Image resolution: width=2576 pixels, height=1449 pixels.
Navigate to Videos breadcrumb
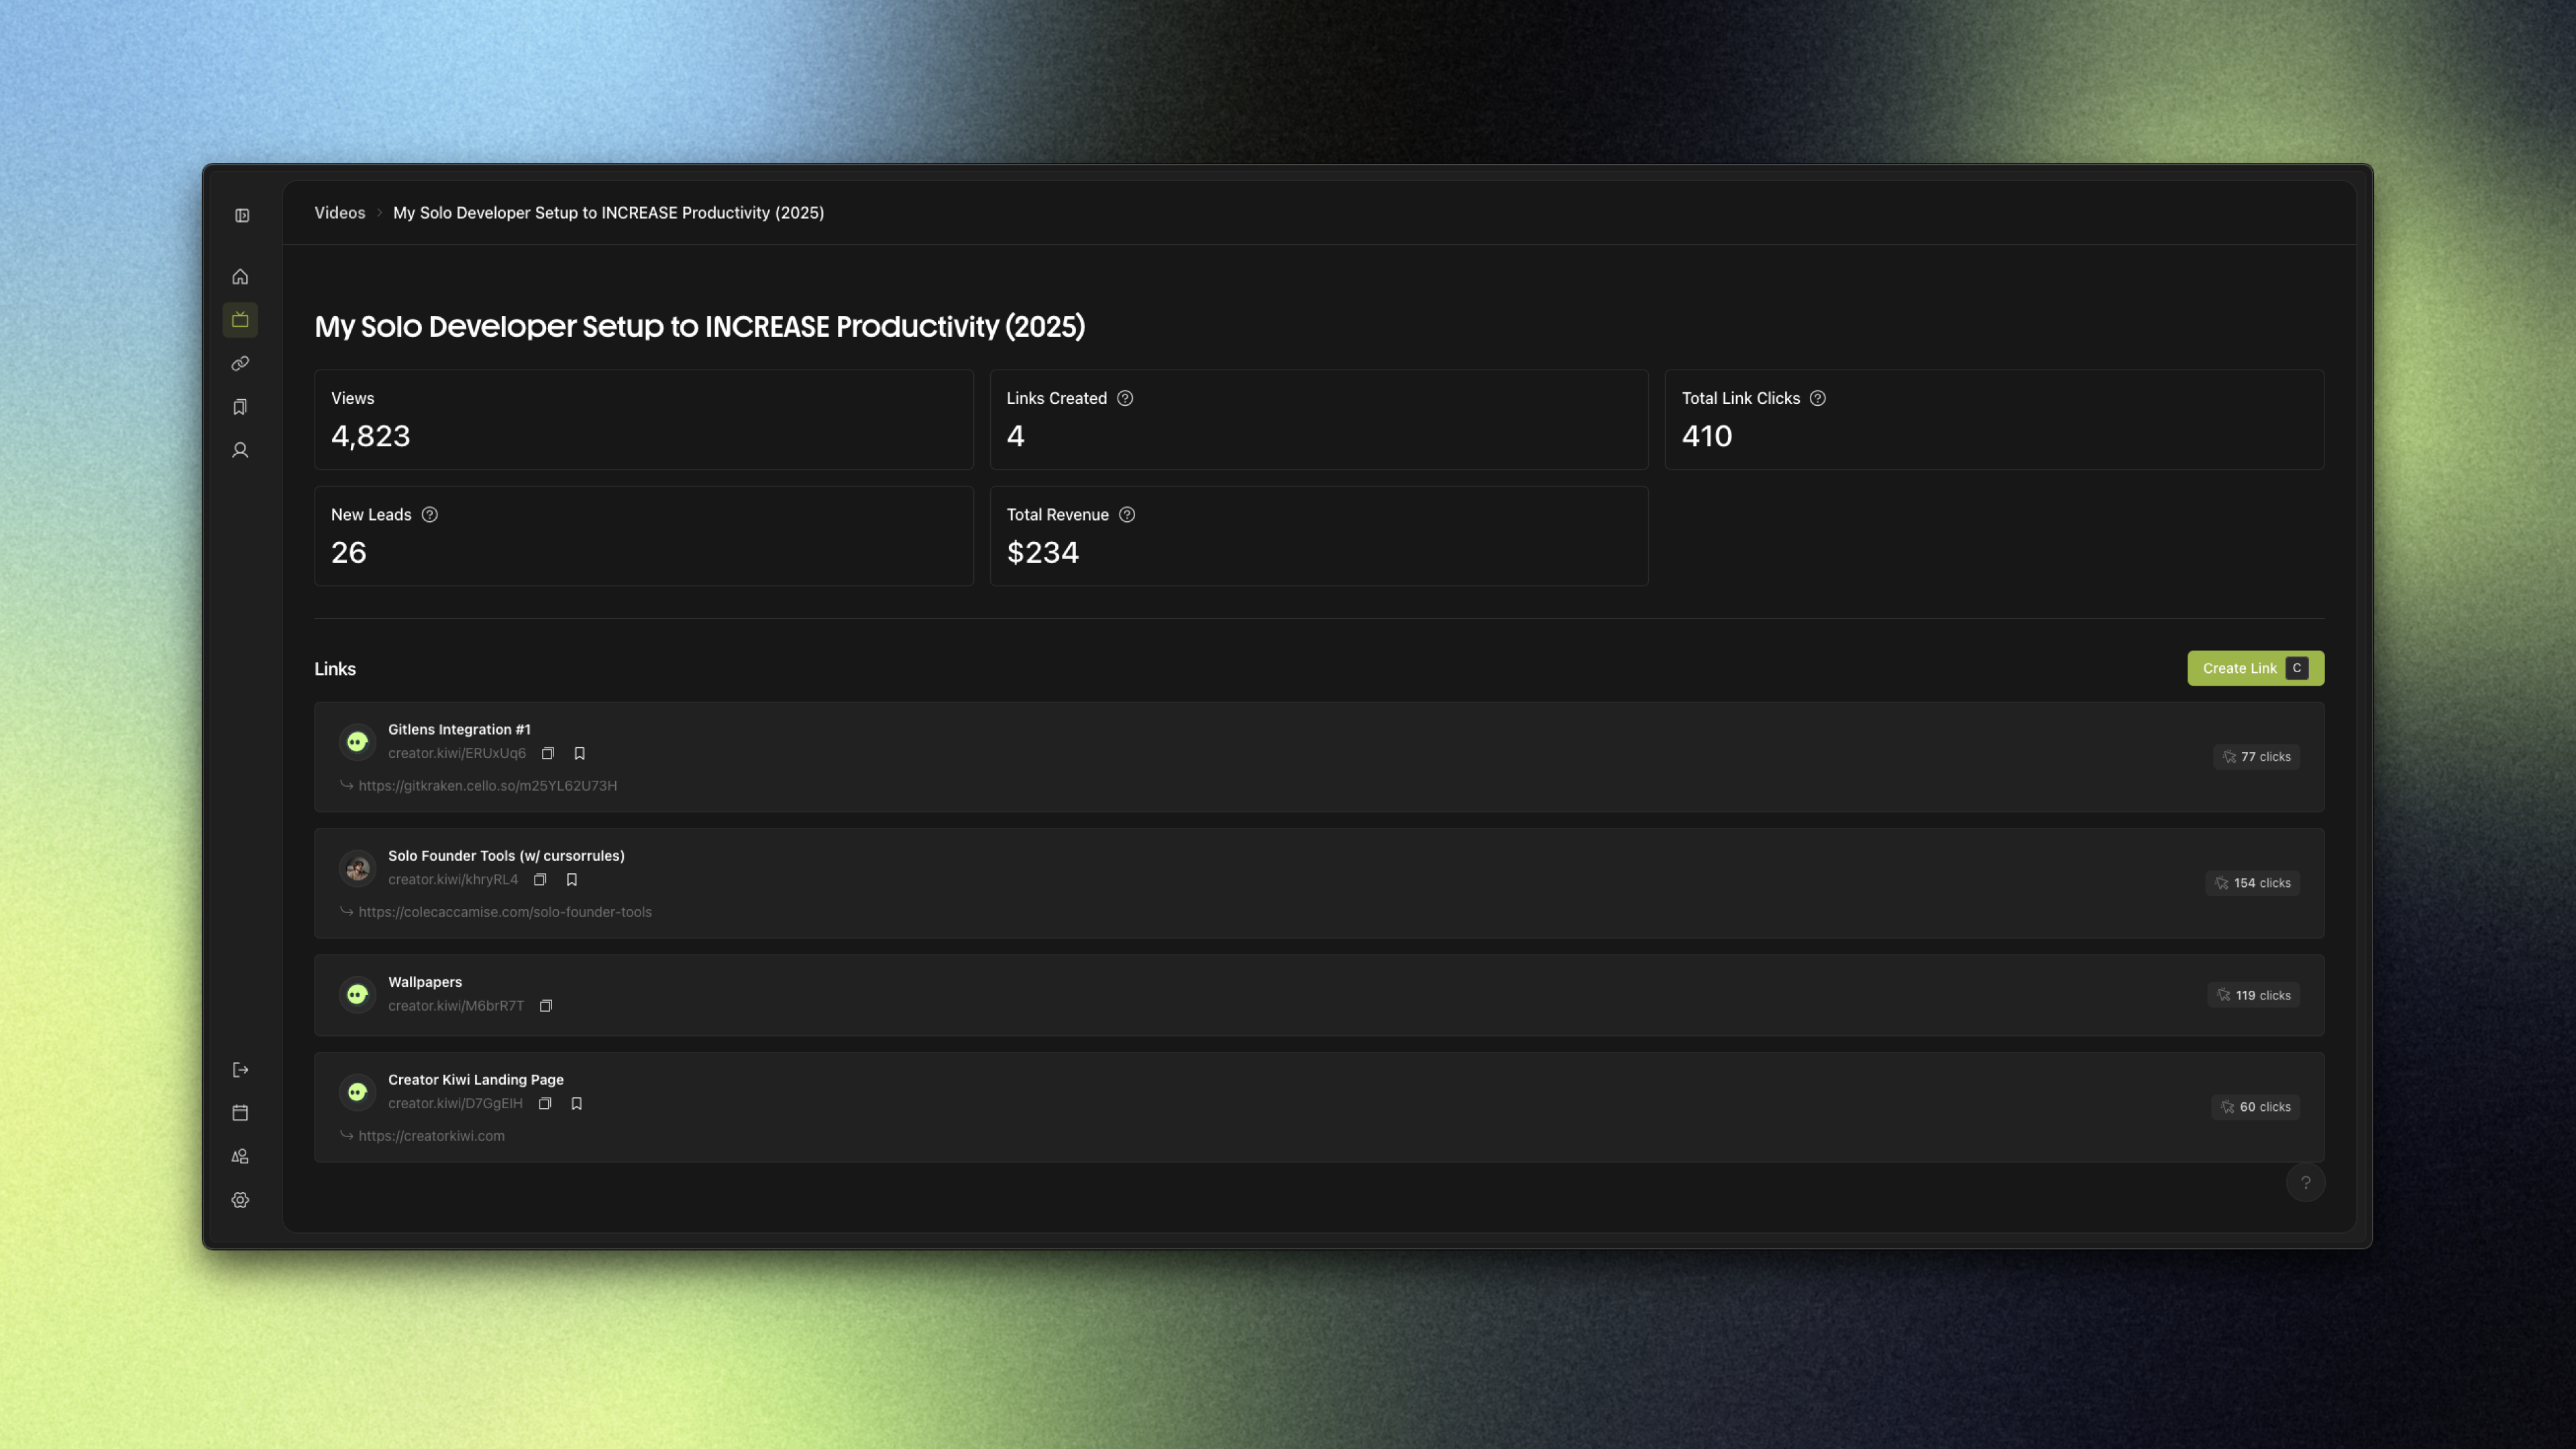point(340,213)
